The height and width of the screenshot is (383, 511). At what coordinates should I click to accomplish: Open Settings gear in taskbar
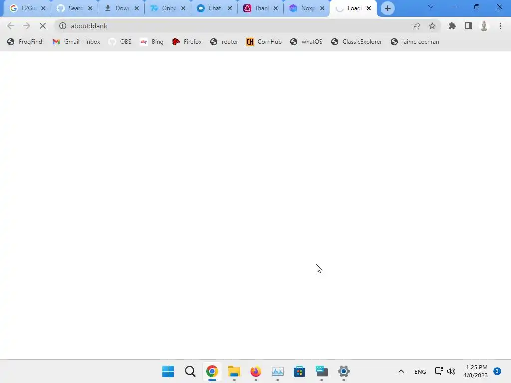343,371
